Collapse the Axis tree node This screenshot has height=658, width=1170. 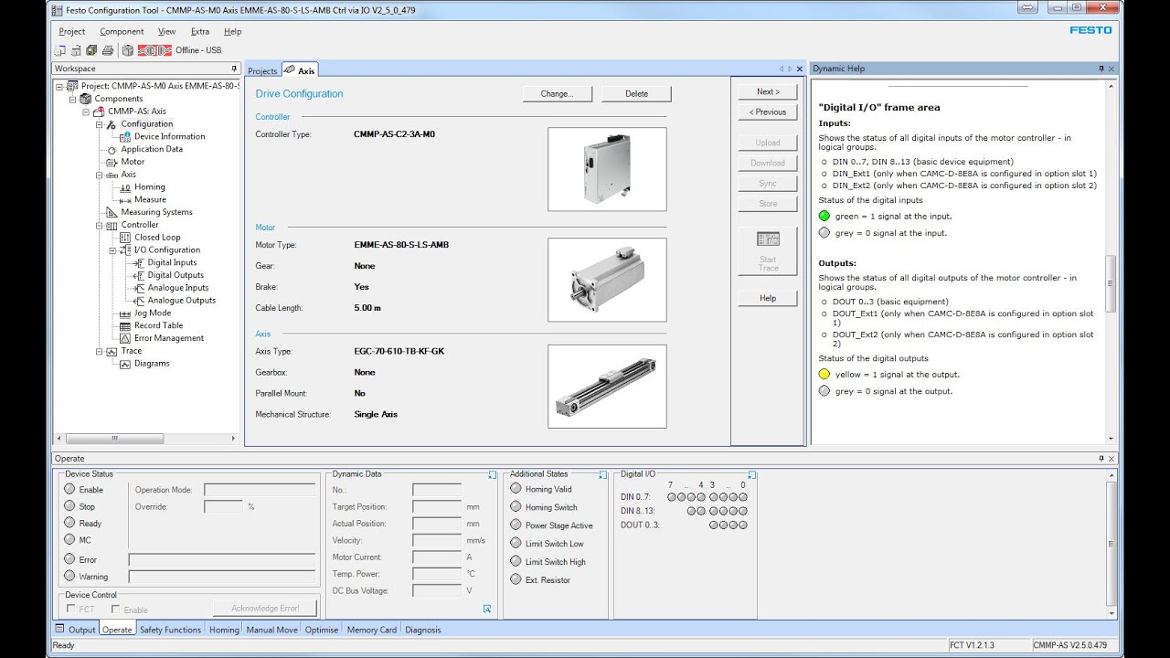[x=100, y=175]
